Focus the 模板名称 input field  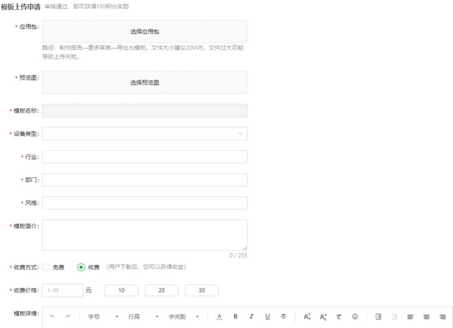145,111
